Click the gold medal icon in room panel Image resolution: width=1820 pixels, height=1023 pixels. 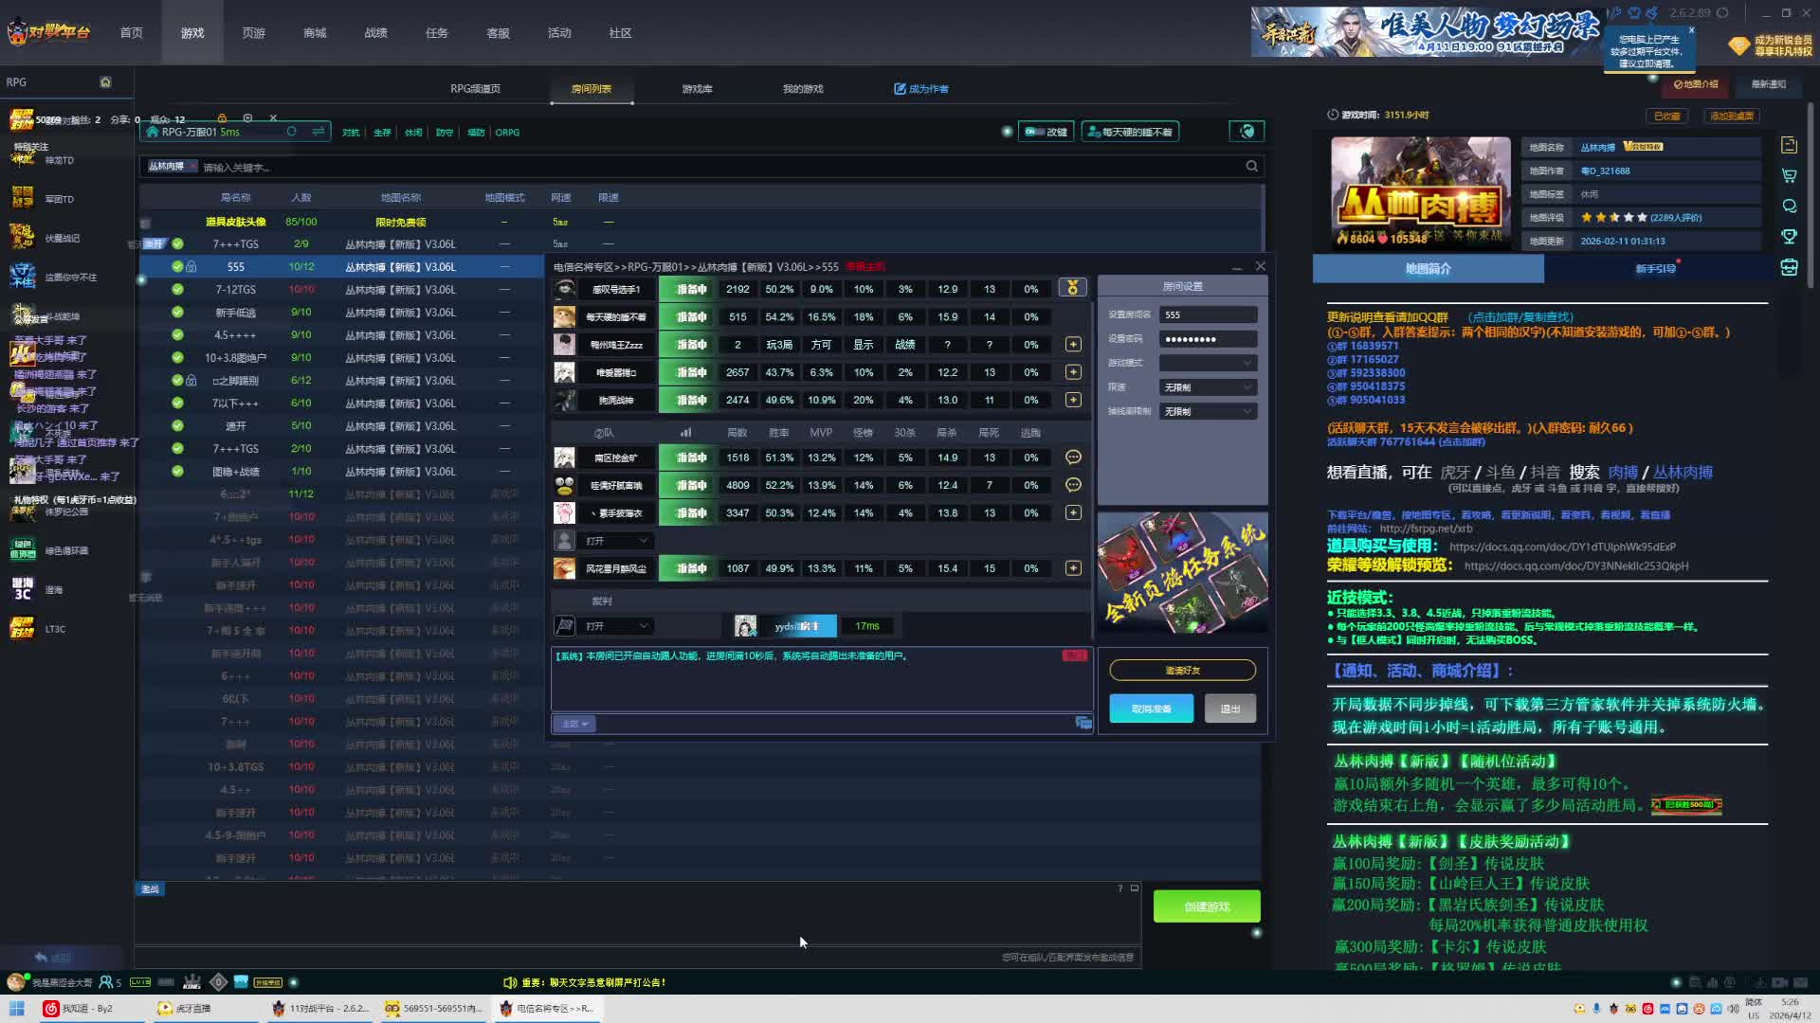point(1072,288)
